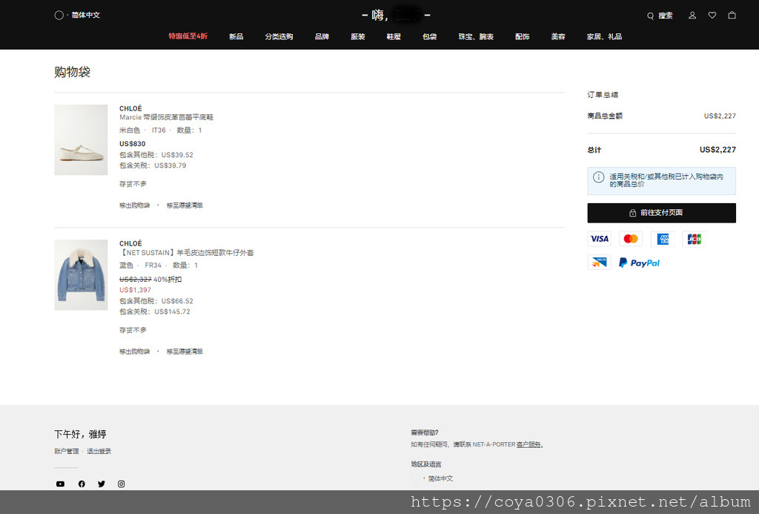Viewport: 759px width, 514px height.
Task: Open the 珠宝、腕表 menu
Action: 476,36
